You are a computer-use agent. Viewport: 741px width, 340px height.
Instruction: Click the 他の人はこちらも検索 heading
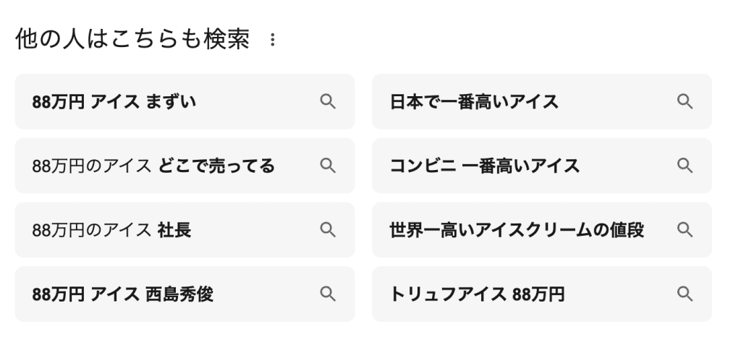[x=132, y=41]
